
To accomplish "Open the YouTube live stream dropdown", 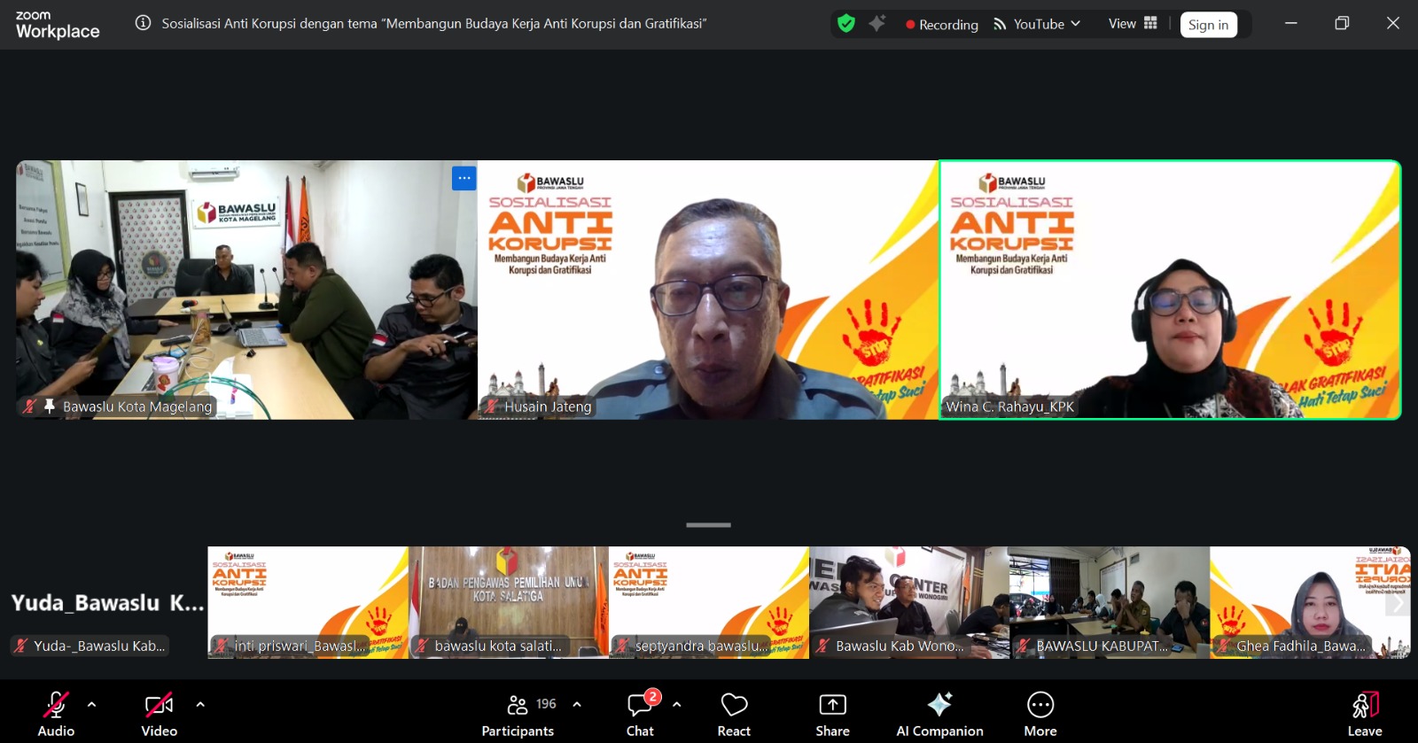I will click(1037, 25).
